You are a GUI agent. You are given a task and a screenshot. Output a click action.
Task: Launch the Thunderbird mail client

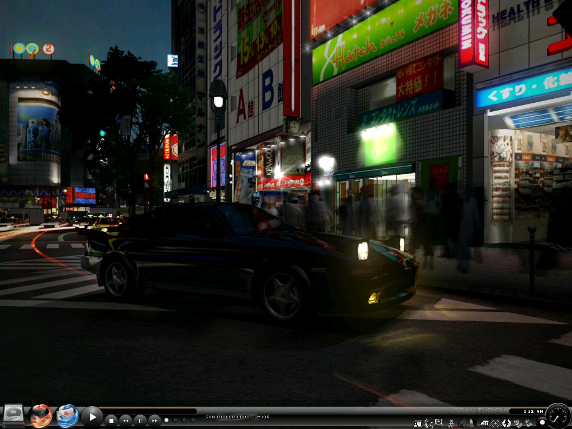click(67, 416)
